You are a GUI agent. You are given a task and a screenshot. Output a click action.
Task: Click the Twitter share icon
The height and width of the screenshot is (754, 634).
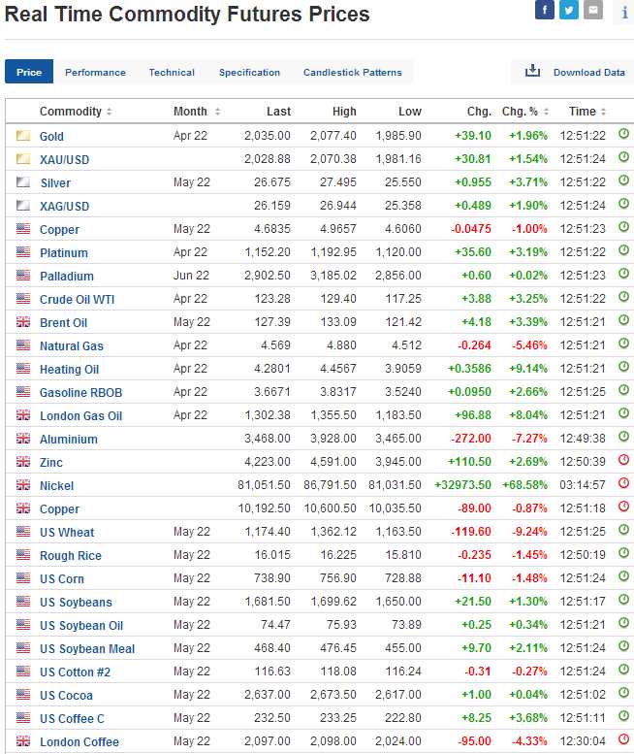569,11
